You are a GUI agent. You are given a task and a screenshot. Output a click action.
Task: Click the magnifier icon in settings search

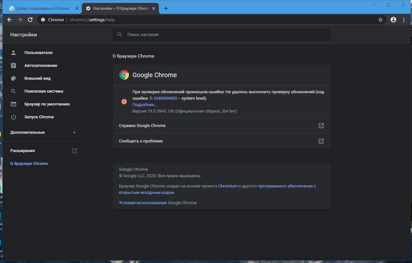coord(120,34)
